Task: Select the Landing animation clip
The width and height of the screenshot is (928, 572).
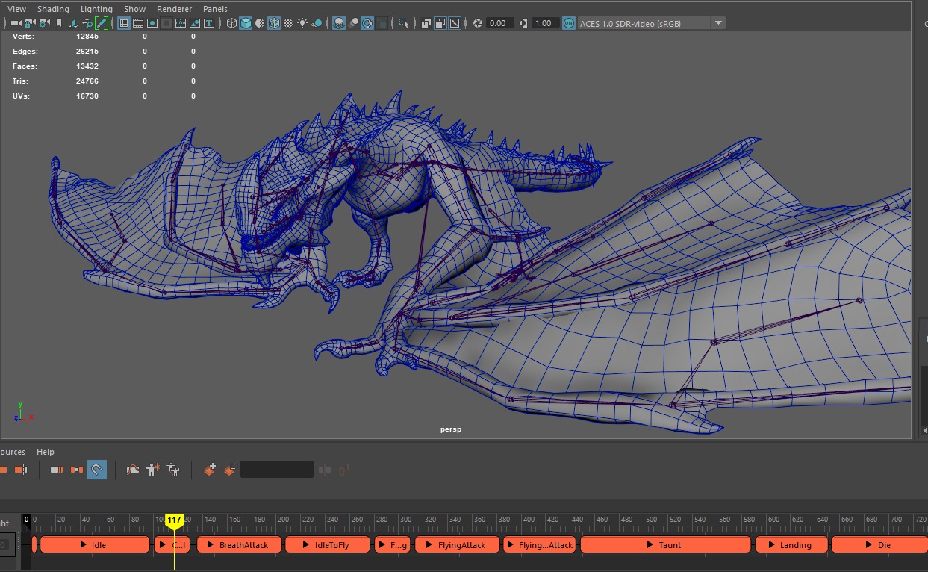Action: pos(791,545)
